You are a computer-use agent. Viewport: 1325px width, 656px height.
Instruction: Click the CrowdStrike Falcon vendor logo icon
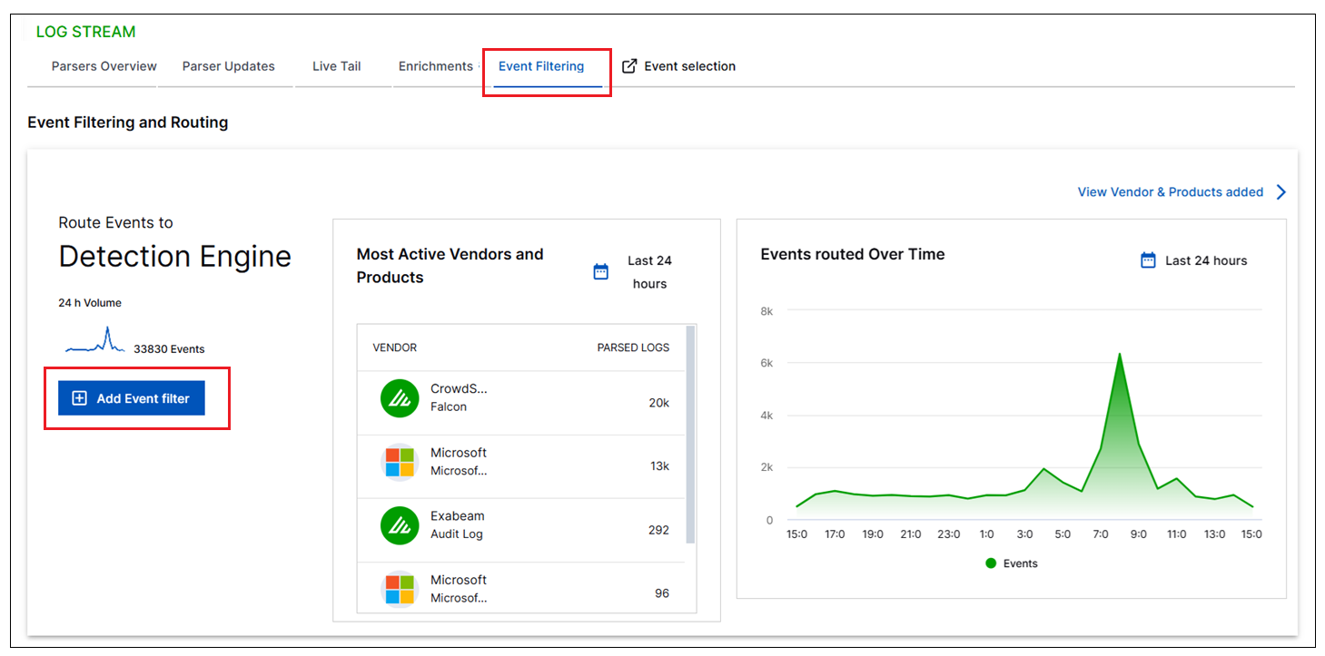[x=400, y=398]
